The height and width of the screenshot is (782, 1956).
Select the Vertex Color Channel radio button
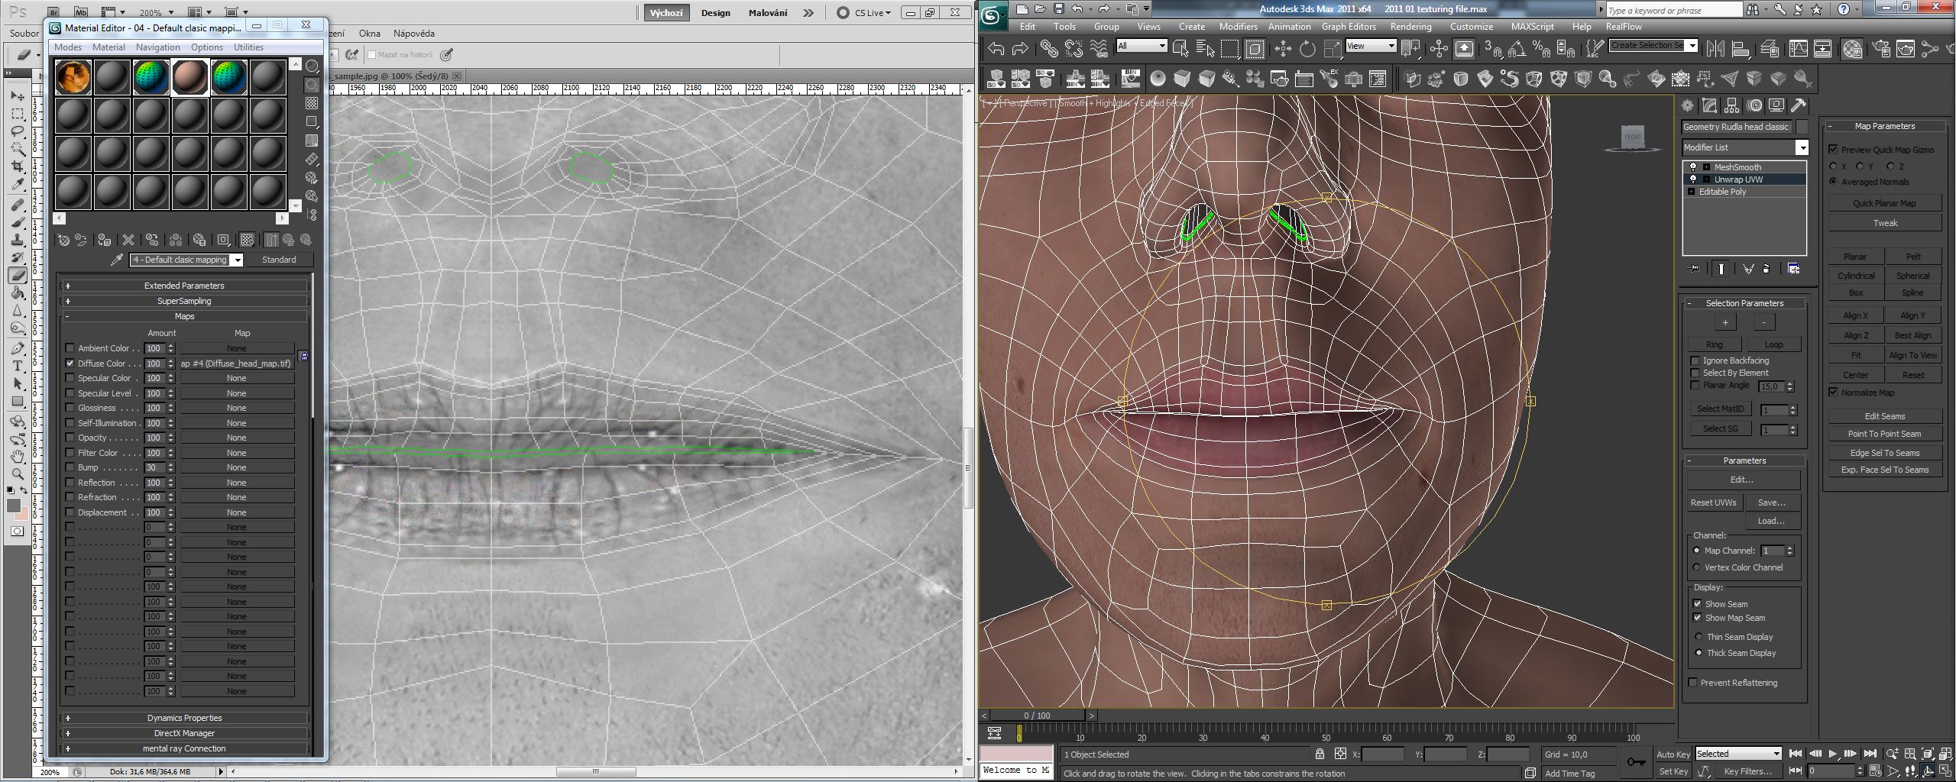point(1696,567)
